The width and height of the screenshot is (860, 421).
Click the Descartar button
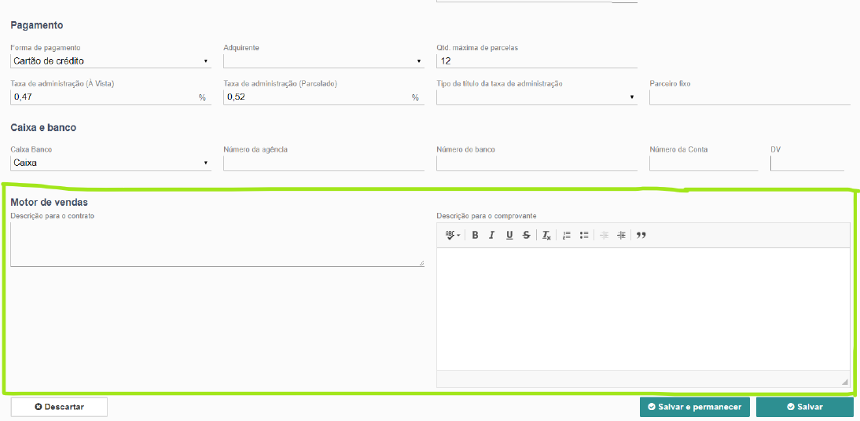coord(59,407)
